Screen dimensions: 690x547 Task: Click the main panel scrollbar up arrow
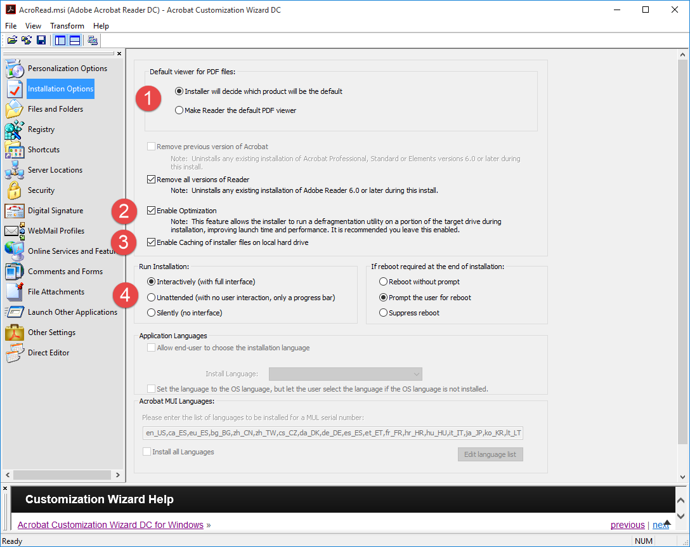(x=682, y=55)
